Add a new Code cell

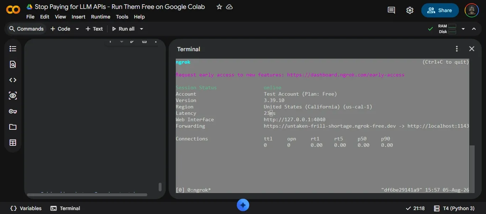click(60, 29)
